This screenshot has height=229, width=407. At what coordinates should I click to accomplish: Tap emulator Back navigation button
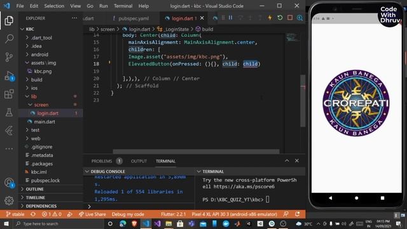point(330,198)
